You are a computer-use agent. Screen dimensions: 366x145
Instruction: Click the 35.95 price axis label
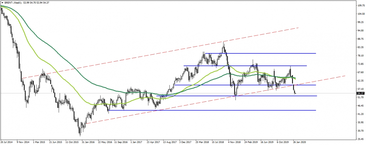361,122
